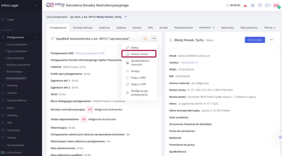The image size is (282, 156).
Task: Click the yellow book icon on proceeding card
Action: [x=145, y=39]
